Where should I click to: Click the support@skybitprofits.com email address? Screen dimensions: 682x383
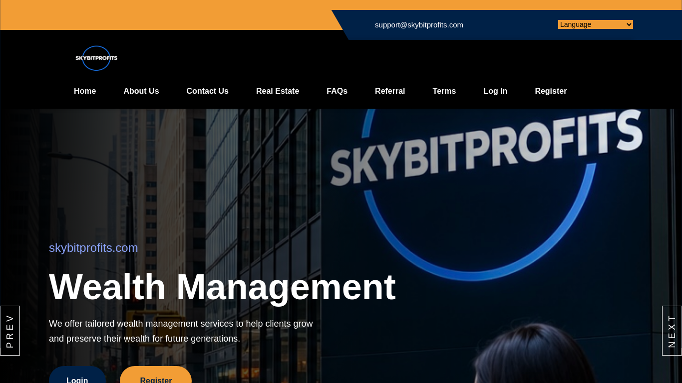pyautogui.click(x=419, y=25)
